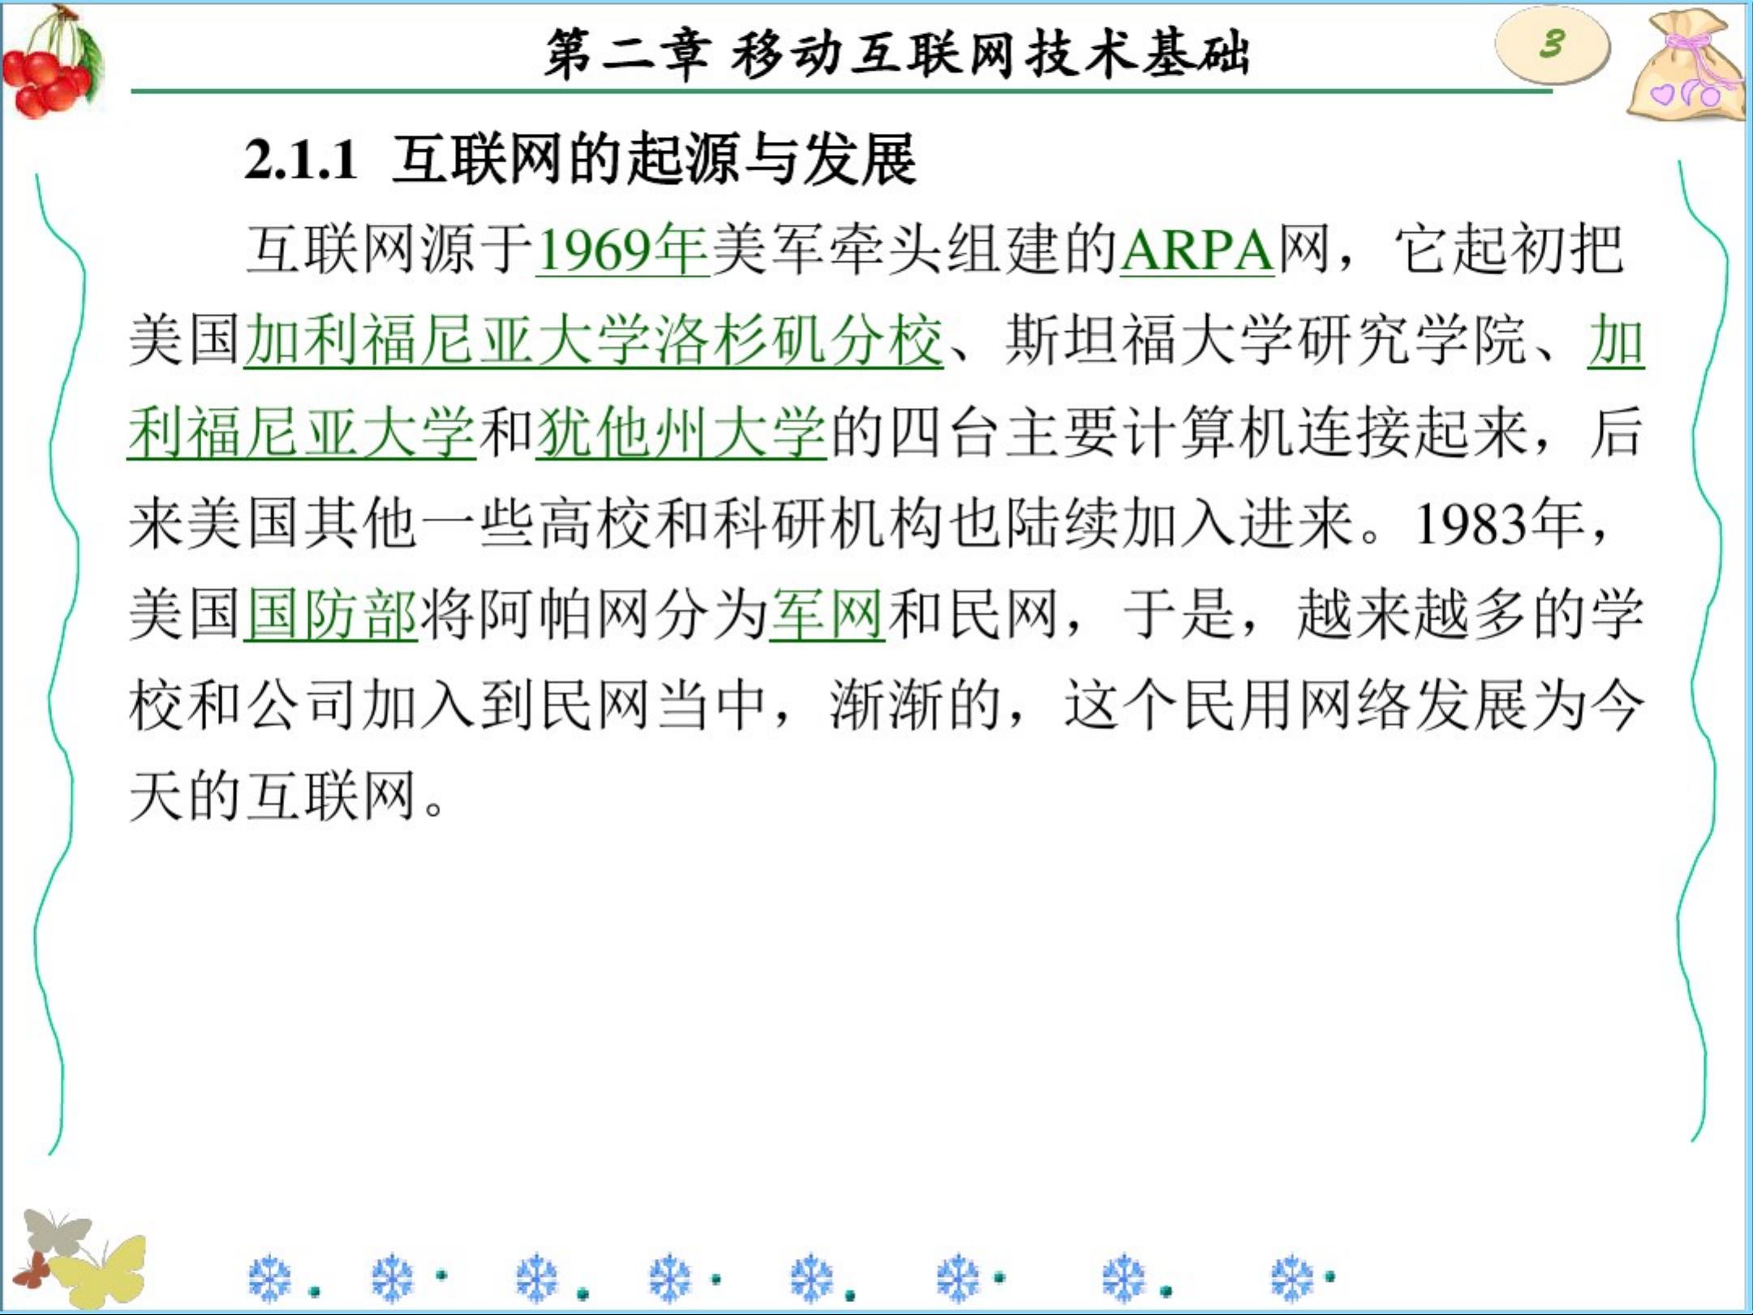Viewport: 1753px width, 1315px height.
Task: Open 加利福尼亚大学洛杉矶分校 link
Action: (594, 341)
